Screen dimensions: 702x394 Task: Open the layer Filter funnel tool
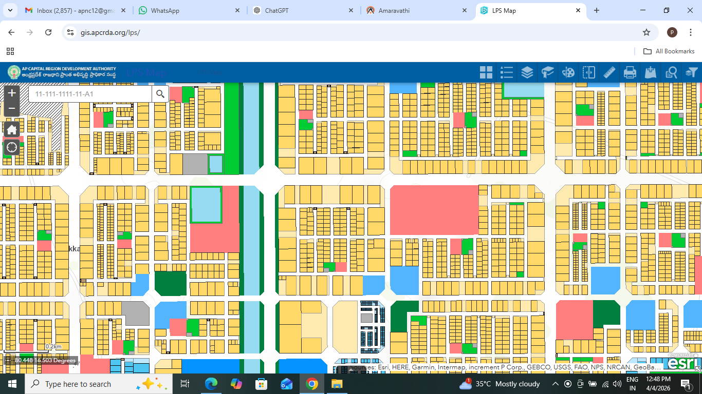tap(692, 72)
